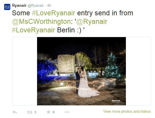Open the more options ellipsis menu
The width and height of the screenshot is (155, 118).
[67, 112]
